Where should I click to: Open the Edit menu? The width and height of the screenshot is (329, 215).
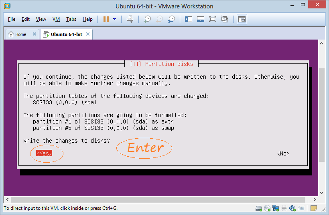click(x=26, y=19)
